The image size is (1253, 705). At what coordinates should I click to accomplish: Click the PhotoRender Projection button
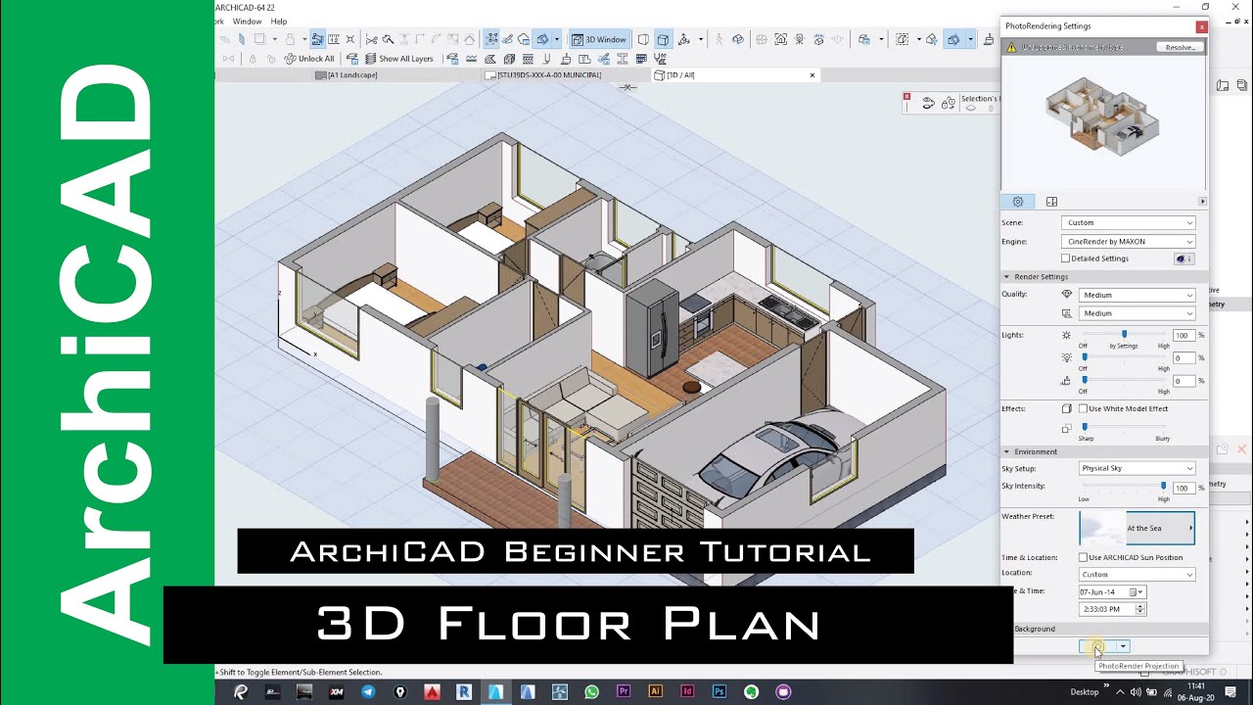click(x=1096, y=646)
